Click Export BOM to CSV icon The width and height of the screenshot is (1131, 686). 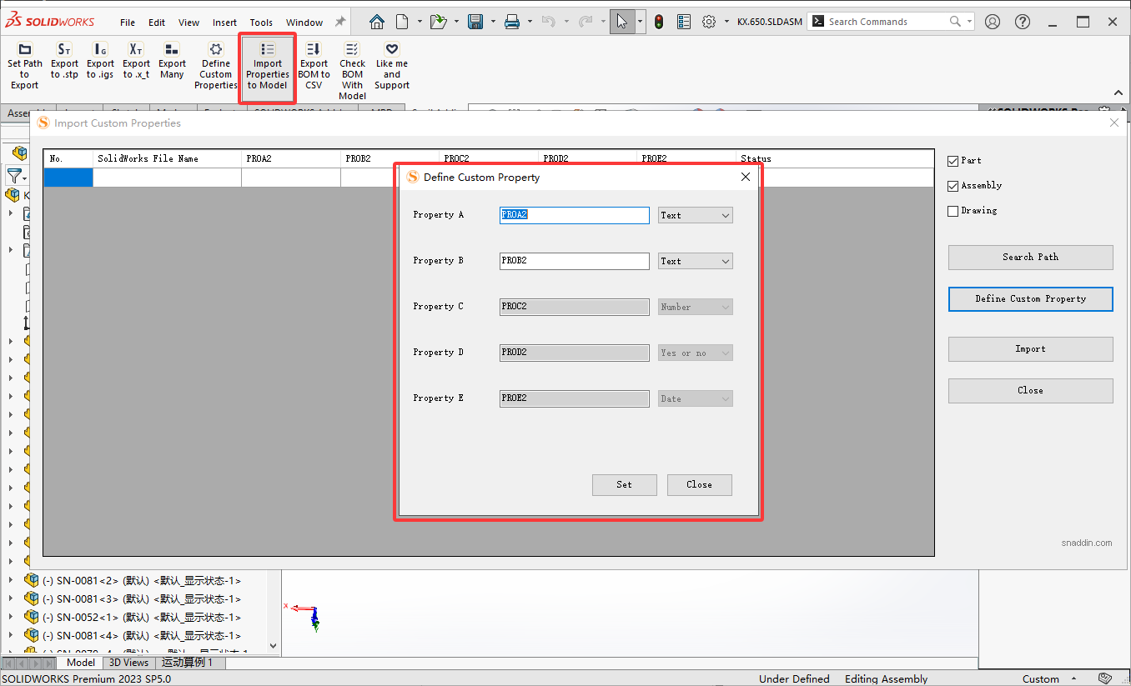(x=314, y=66)
